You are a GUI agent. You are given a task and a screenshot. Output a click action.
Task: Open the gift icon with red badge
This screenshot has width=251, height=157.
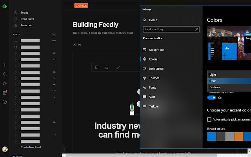coord(5,93)
